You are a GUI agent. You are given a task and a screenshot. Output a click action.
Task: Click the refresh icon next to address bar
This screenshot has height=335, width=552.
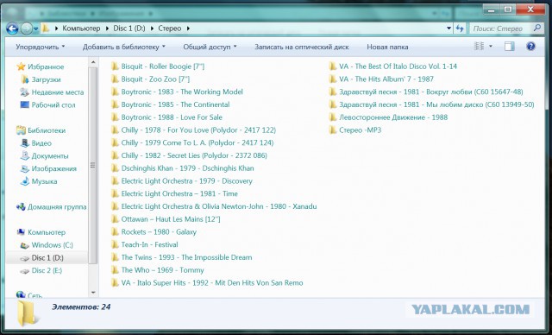coord(460,28)
